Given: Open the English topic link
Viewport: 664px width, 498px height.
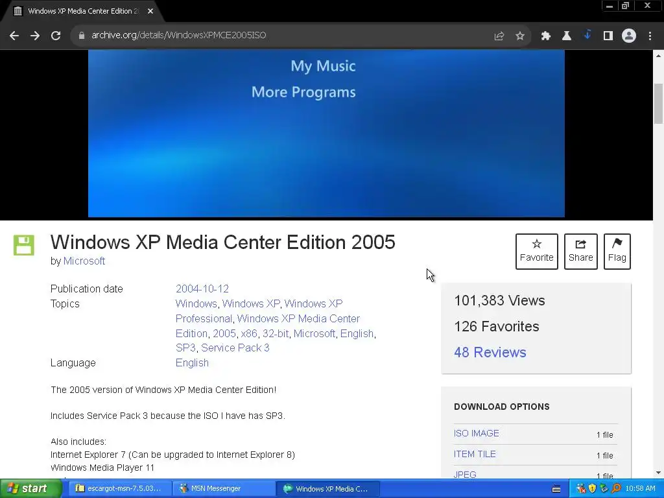Looking at the screenshot, I should (x=357, y=333).
